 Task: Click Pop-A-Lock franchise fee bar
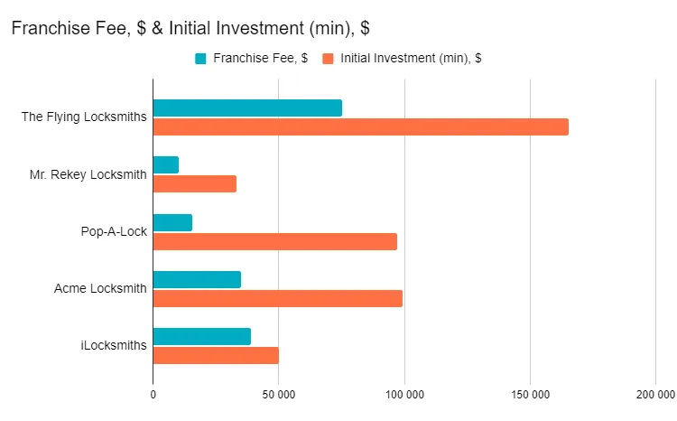pyautogui.click(x=172, y=222)
